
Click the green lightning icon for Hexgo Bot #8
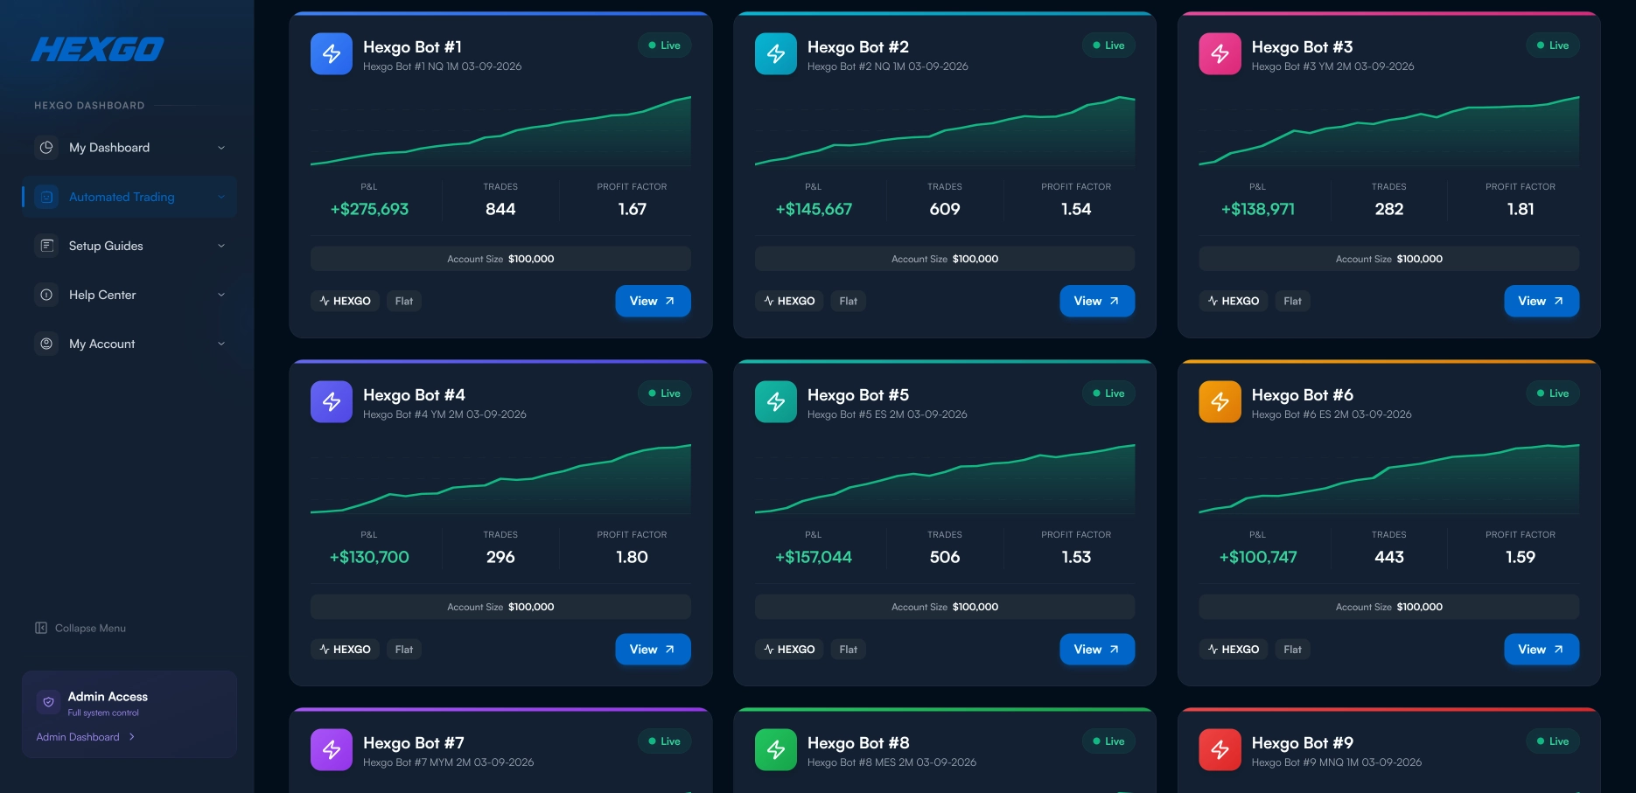pyautogui.click(x=775, y=750)
